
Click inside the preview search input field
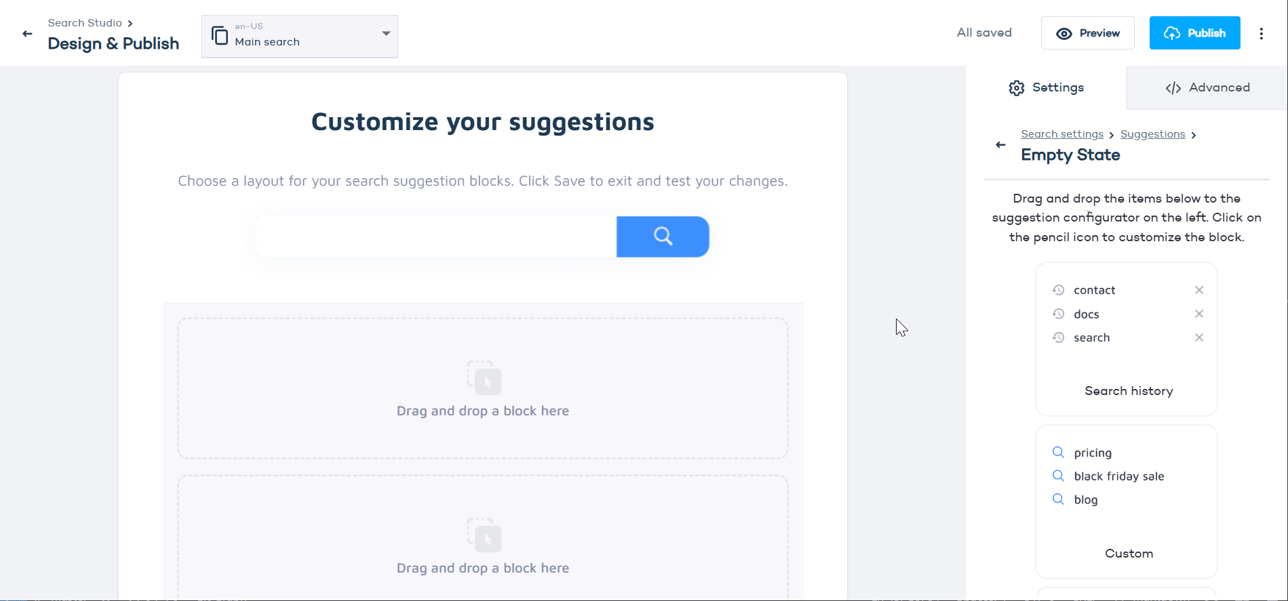pyautogui.click(x=434, y=236)
